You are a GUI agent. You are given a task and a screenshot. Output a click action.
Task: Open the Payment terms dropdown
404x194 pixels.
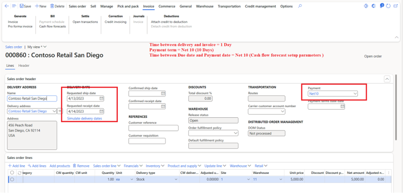(x=355, y=94)
